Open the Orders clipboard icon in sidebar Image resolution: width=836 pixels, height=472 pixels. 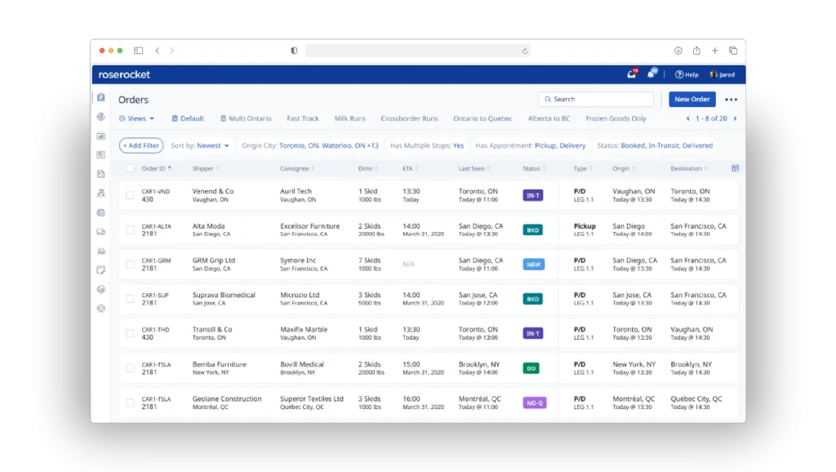[100, 98]
